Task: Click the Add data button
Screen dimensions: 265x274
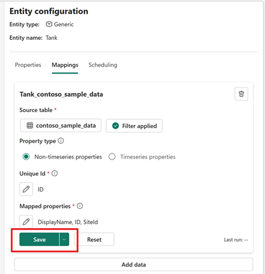Action: pos(134,265)
